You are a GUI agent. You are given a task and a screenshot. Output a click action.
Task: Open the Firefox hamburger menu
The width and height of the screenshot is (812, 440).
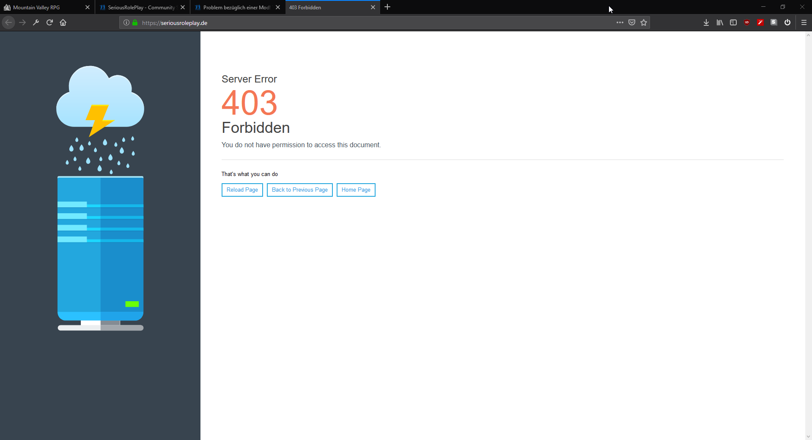804,22
